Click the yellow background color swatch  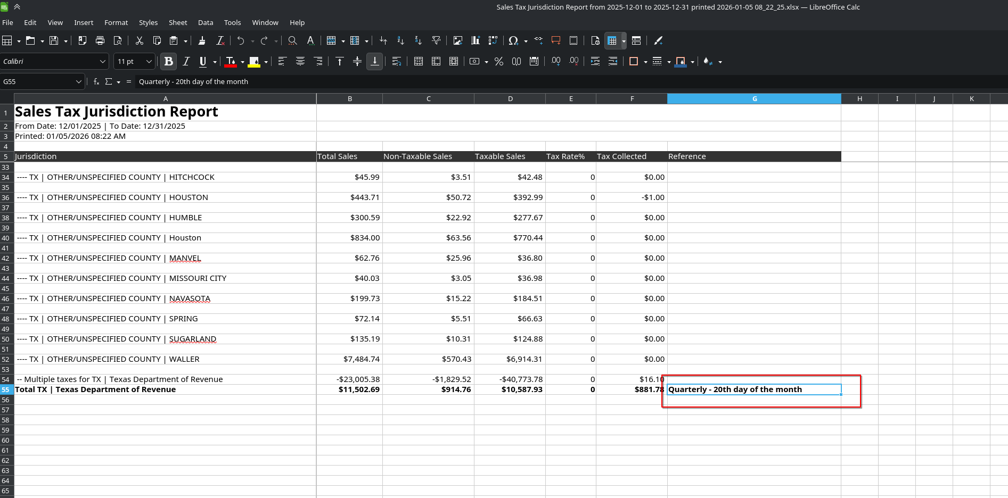[x=254, y=62]
